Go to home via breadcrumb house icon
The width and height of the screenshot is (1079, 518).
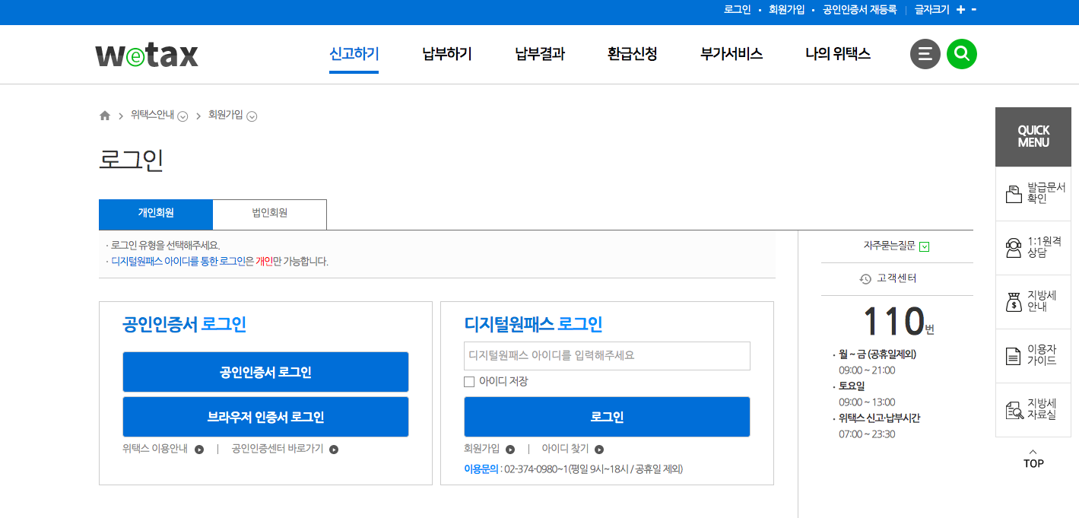click(105, 116)
